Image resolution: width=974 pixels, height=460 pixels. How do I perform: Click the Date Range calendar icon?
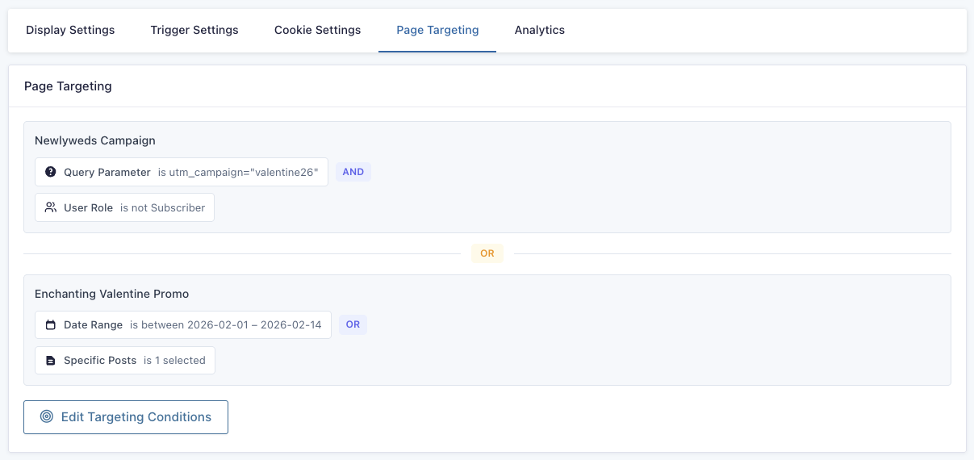pos(51,325)
